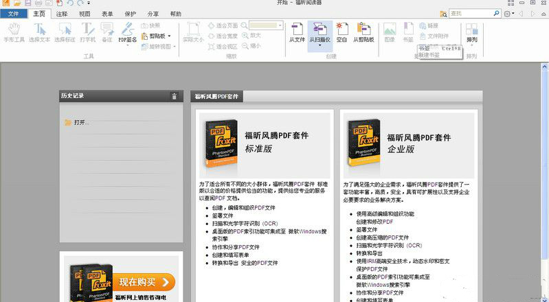Create PDF from file (从文件)
549x302 pixels.
(297, 32)
